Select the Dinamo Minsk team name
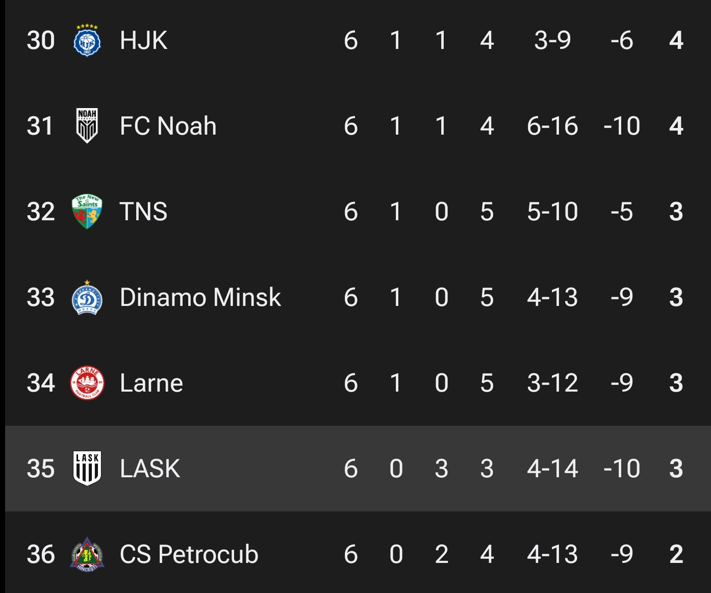This screenshot has height=593, width=711. pyautogui.click(x=200, y=297)
